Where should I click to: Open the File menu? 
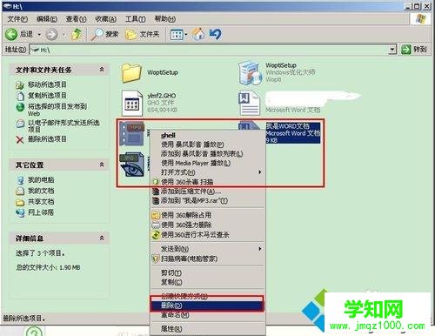17,19
